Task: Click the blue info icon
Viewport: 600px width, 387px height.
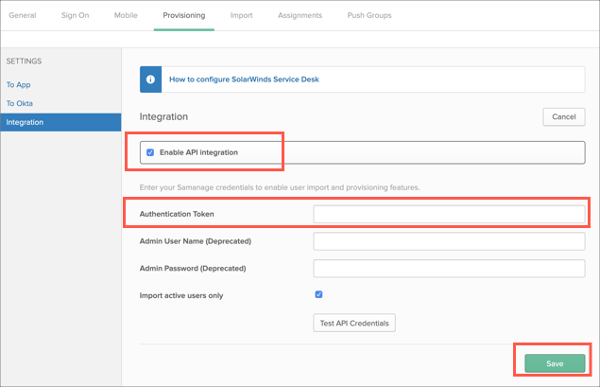Action: (x=151, y=79)
